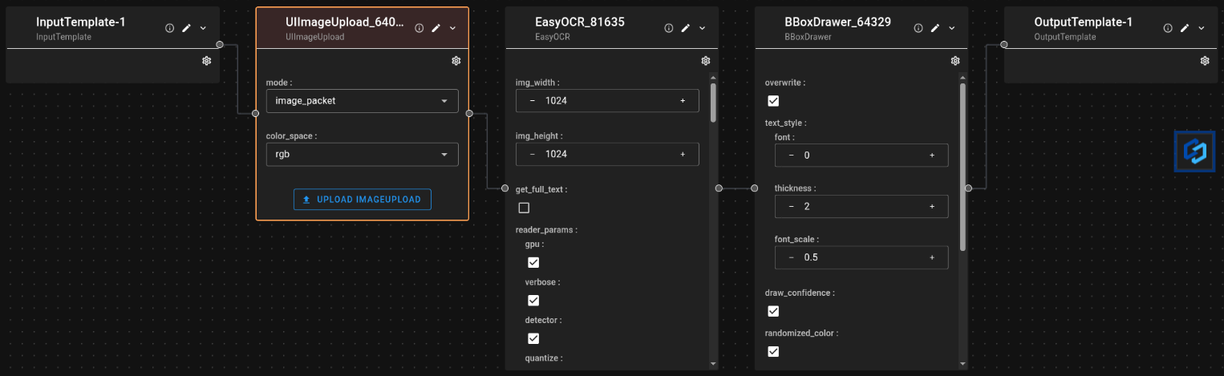Open the color_space dropdown showing rgb
This screenshot has width=1224, height=376.
pos(362,155)
